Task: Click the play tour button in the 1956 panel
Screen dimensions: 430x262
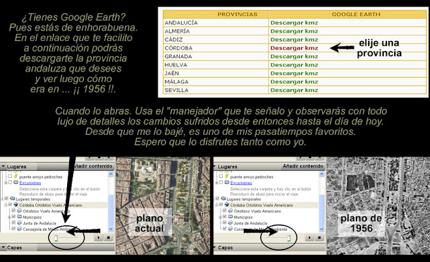Action: 309,238
